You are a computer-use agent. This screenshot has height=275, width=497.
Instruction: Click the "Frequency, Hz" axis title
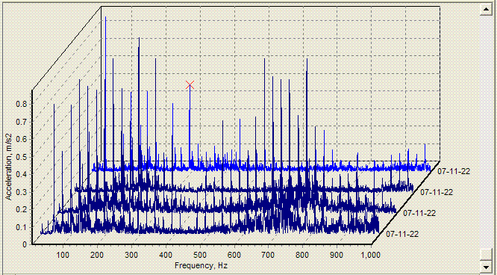201,265
